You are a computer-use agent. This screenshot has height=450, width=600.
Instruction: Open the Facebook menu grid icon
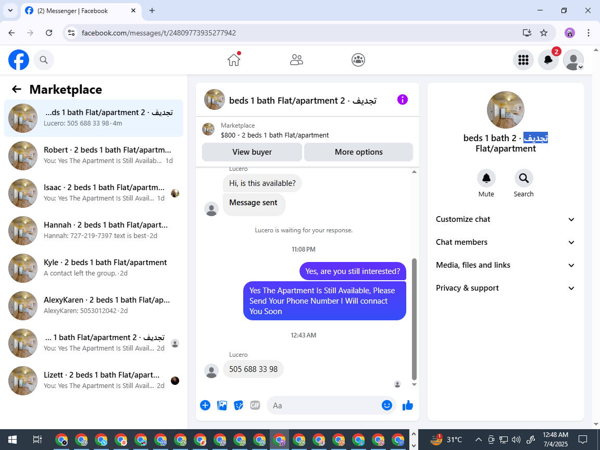point(523,60)
